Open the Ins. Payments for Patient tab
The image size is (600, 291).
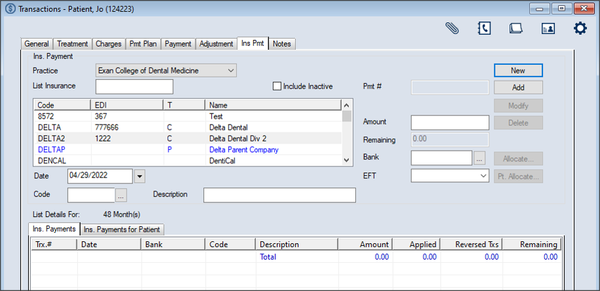(x=123, y=229)
